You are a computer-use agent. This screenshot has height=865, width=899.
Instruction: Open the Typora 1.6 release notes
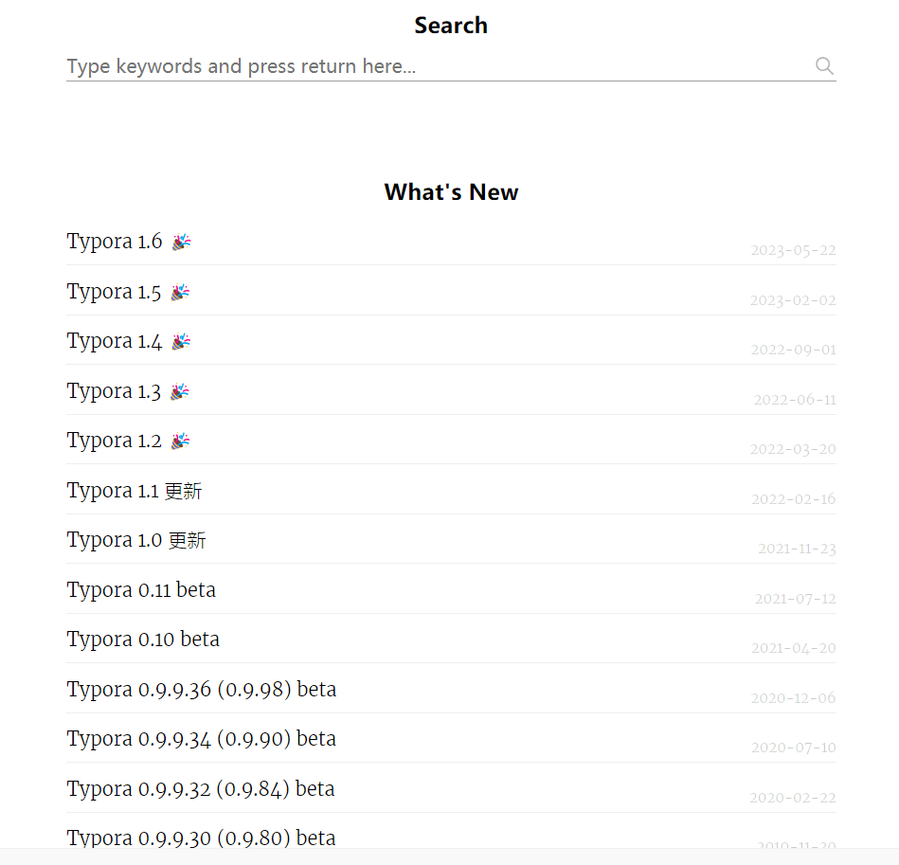(115, 242)
